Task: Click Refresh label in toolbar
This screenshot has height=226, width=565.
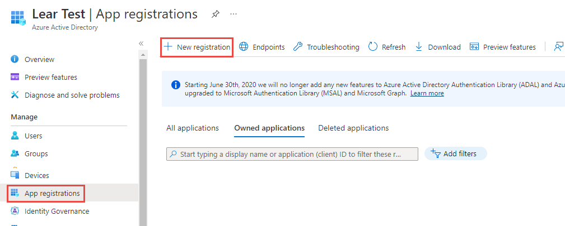Action: click(x=394, y=47)
